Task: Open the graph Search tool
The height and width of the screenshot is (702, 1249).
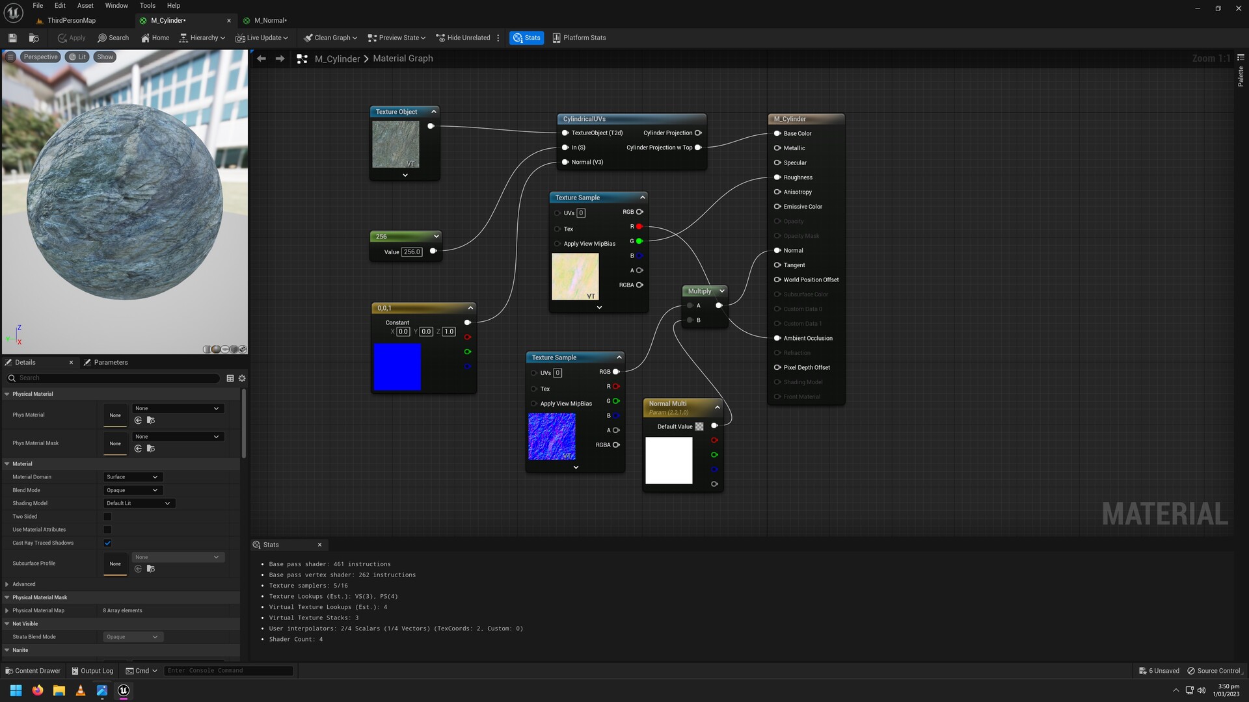Action: pyautogui.click(x=113, y=37)
